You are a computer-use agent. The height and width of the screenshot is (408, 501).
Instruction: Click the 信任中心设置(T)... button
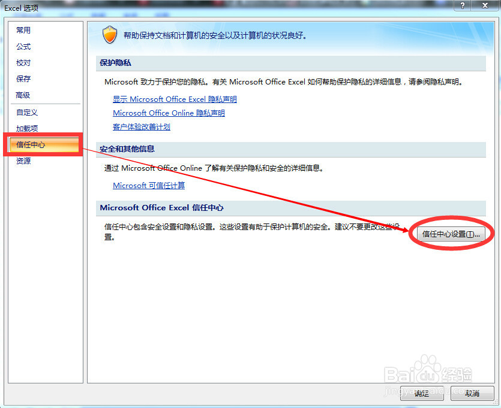451,234
